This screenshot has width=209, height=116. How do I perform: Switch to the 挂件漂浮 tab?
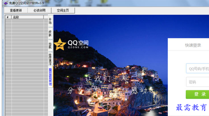click(50, 59)
